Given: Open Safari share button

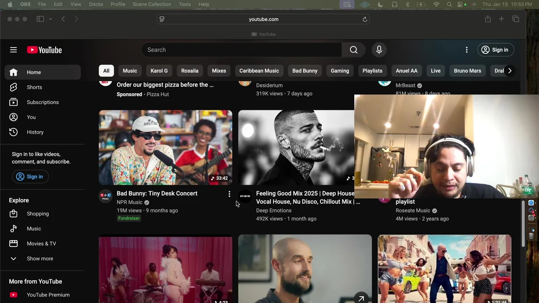Looking at the screenshot, I should coord(488,19).
